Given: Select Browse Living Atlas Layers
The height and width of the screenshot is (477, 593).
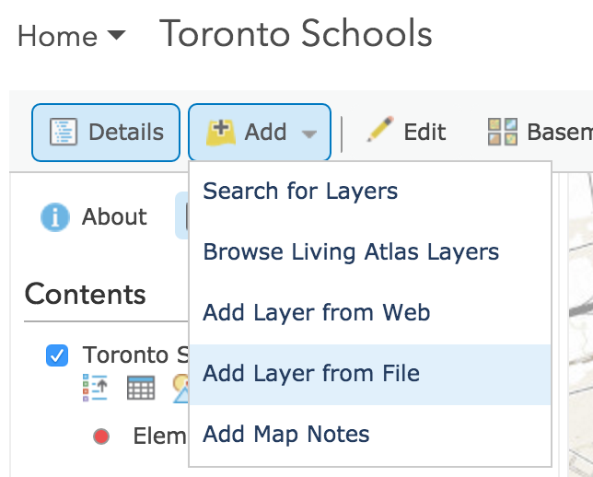Looking at the screenshot, I should click(x=370, y=252).
